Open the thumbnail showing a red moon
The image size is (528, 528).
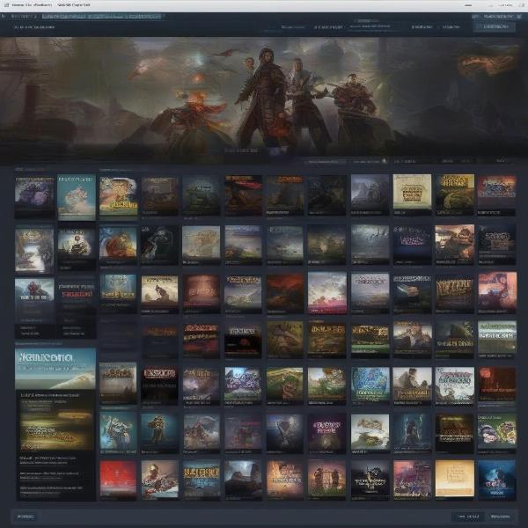[496, 384]
